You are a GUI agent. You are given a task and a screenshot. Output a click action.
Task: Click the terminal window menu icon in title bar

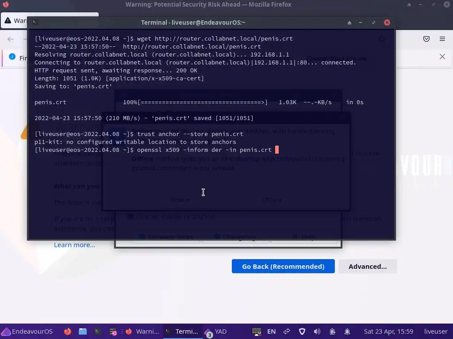(35, 22)
